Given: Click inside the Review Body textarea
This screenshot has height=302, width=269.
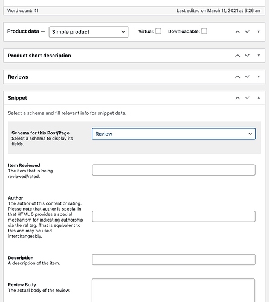Looking at the screenshot, I should pos(173,291).
